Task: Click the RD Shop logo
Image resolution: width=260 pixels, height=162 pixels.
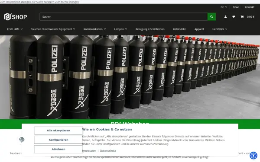Action: click(x=16, y=17)
